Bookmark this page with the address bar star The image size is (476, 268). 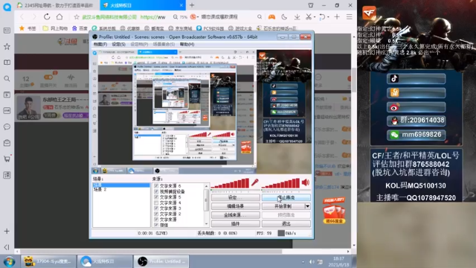(x=77, y=17)
